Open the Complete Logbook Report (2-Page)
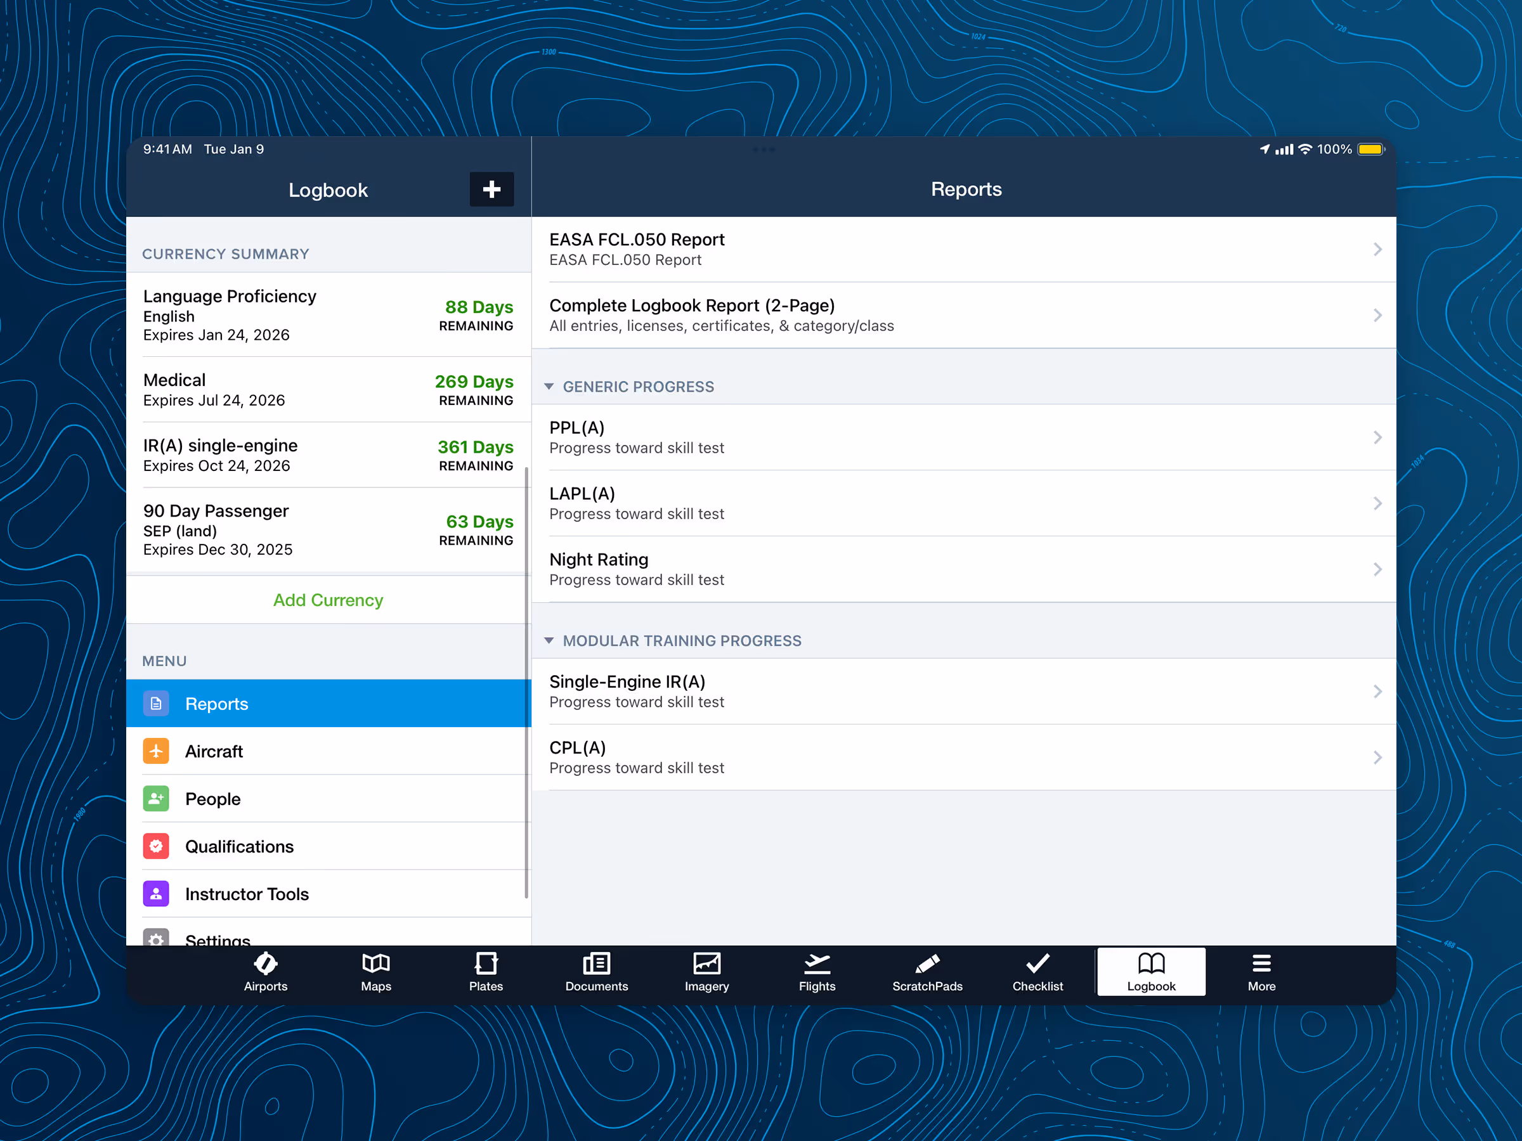 (963, 315)
